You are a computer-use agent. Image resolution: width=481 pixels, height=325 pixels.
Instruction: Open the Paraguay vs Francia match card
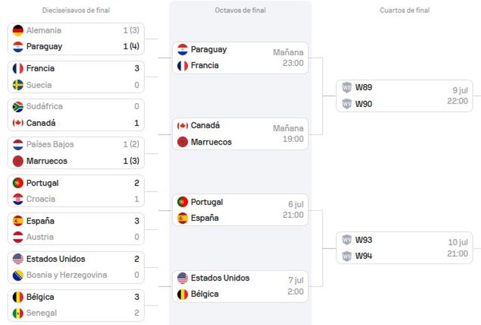click(240, 58)
